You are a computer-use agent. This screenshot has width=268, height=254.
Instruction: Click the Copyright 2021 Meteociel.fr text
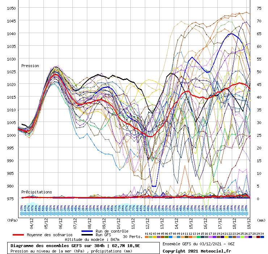197,251
